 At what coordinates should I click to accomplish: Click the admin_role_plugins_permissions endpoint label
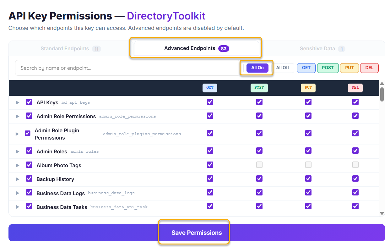[x=142, y=134]
